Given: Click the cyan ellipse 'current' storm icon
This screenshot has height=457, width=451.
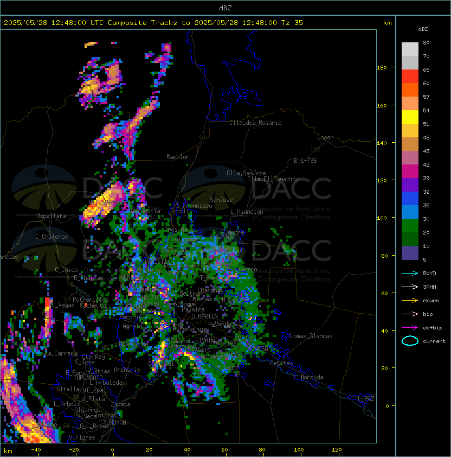Looking at the screenshot, I should tap(410, 341).
